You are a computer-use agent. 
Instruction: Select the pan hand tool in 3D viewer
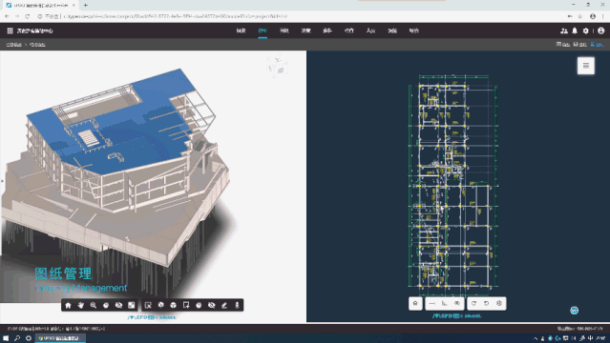click(x=81, y=305)
